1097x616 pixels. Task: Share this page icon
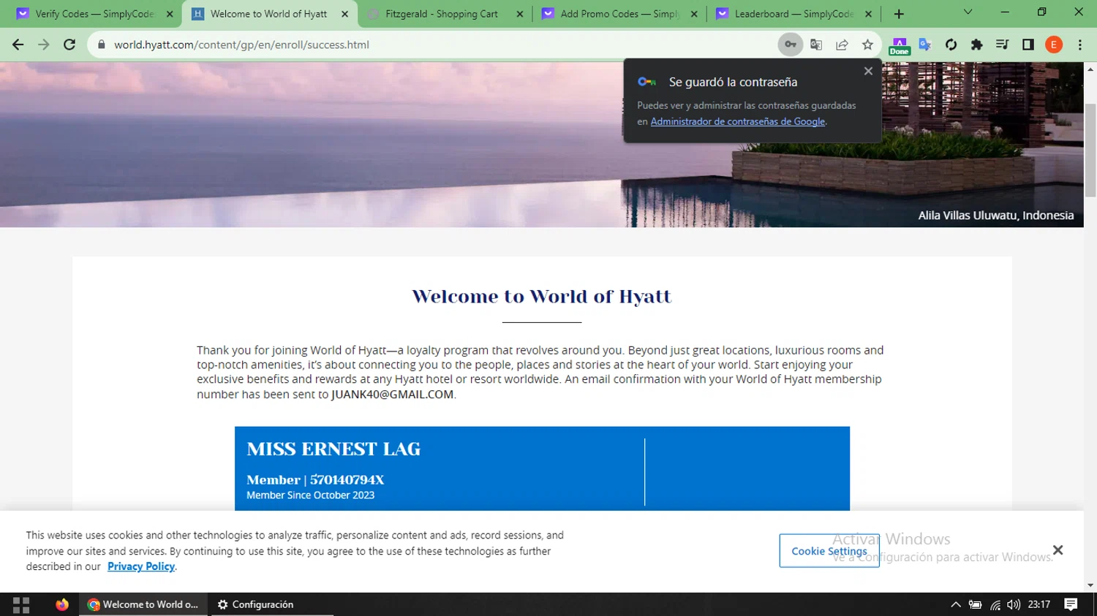point(842,45)
